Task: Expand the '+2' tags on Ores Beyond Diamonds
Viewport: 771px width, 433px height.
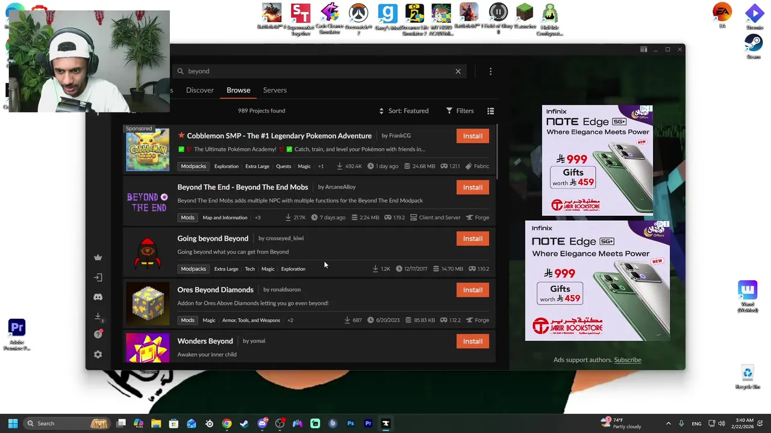Action: click(x=290, y=321)
